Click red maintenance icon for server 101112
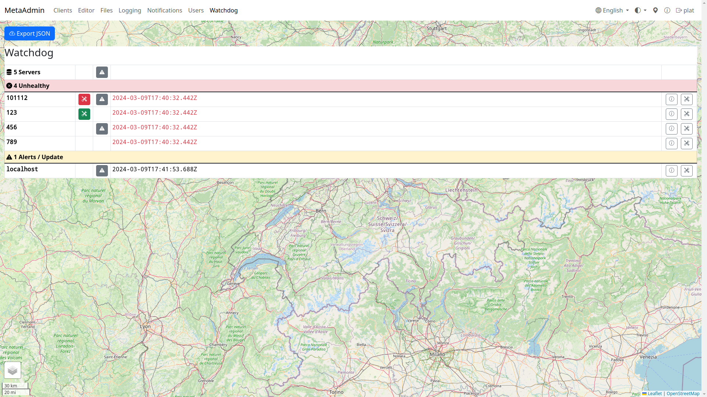 point(84,99)
